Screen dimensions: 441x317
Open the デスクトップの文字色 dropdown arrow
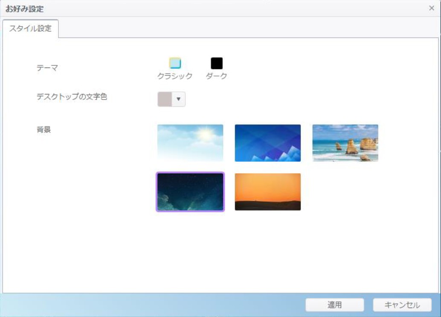pyautogui.click(x=178, y=99)
